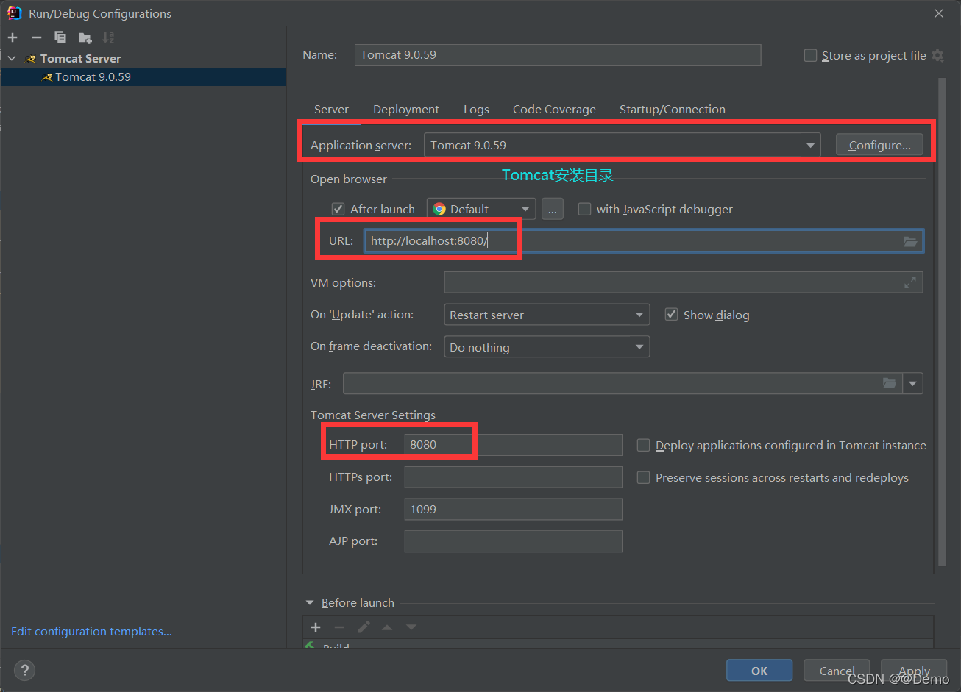Add a new run configuration with plus icon
The width and height of the screenshot is (961, 692).
coord(13,38)
